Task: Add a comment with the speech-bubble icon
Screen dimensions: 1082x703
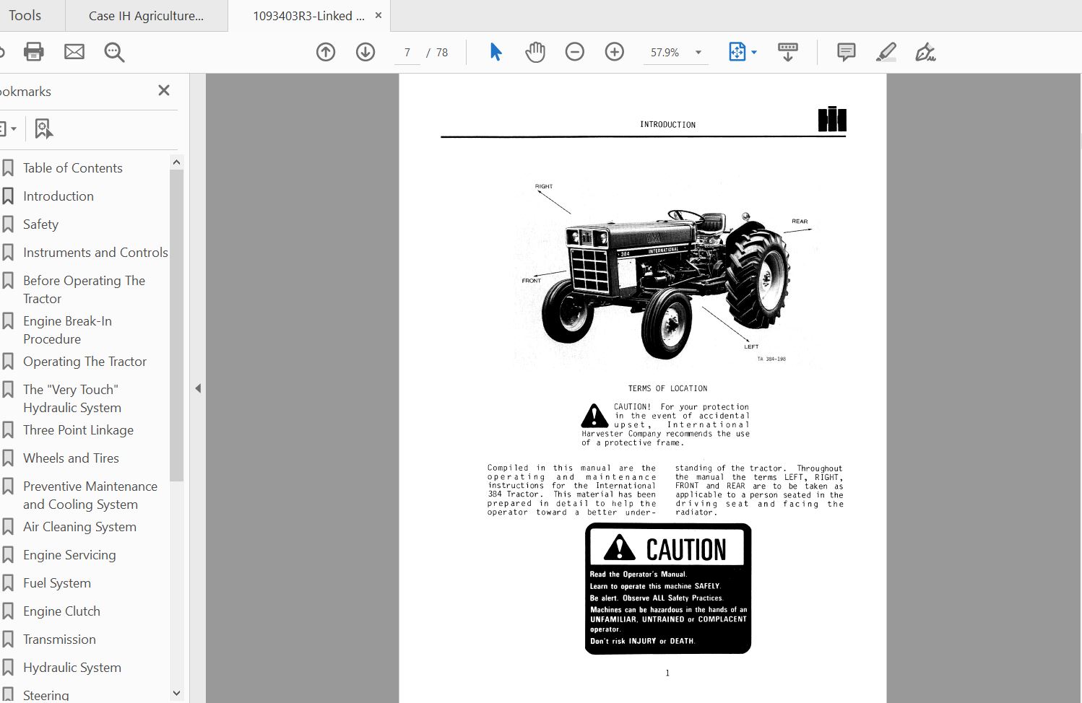Action: (845, 52)
